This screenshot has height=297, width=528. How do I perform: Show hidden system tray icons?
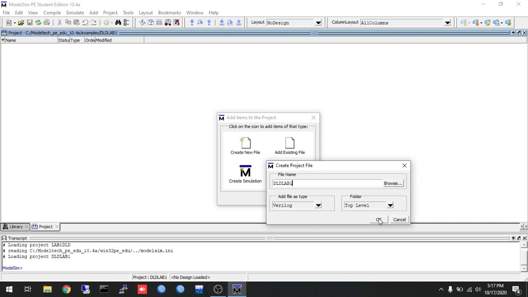(441, 290)
